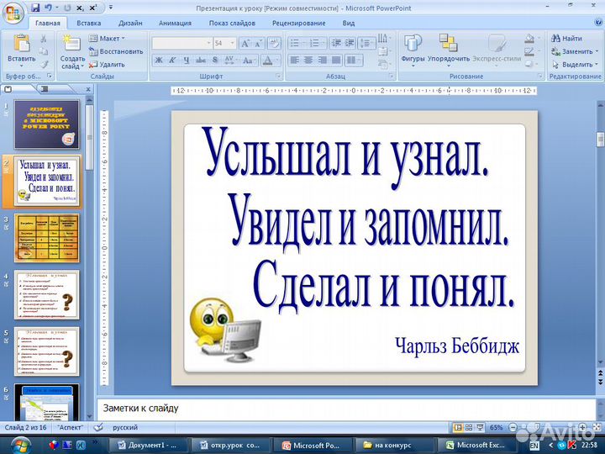Toggle bold Ж formatting
This screenshot has width=605, height=454.
(x=159, y=61)
